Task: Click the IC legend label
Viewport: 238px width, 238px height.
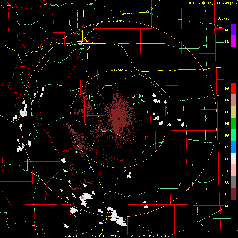Action: pyautogui.click(x=227, y=171)
